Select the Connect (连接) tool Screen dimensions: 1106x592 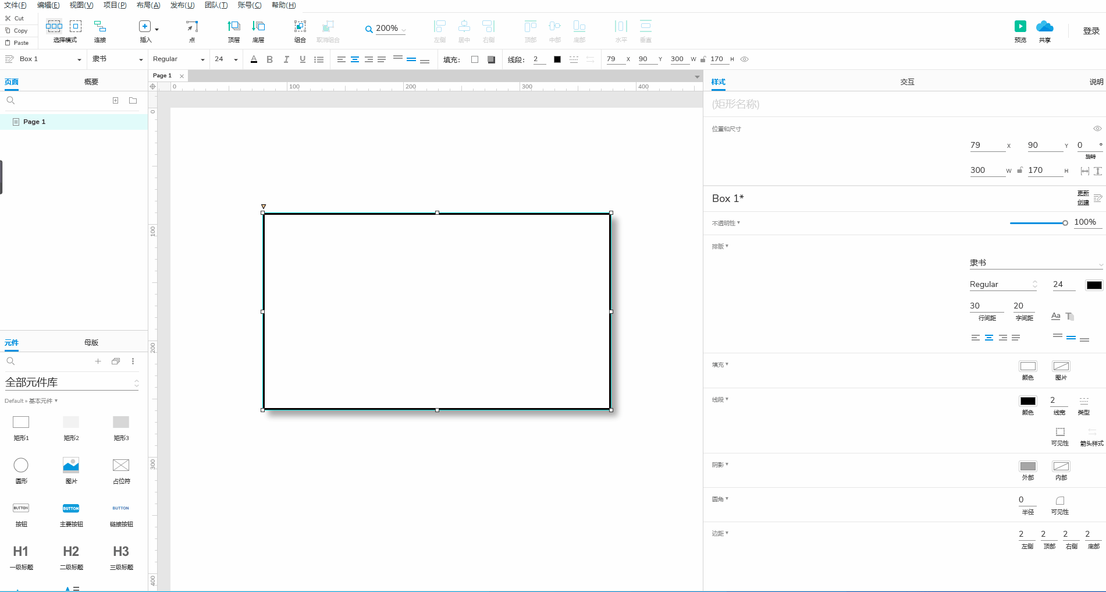point(100,27)
